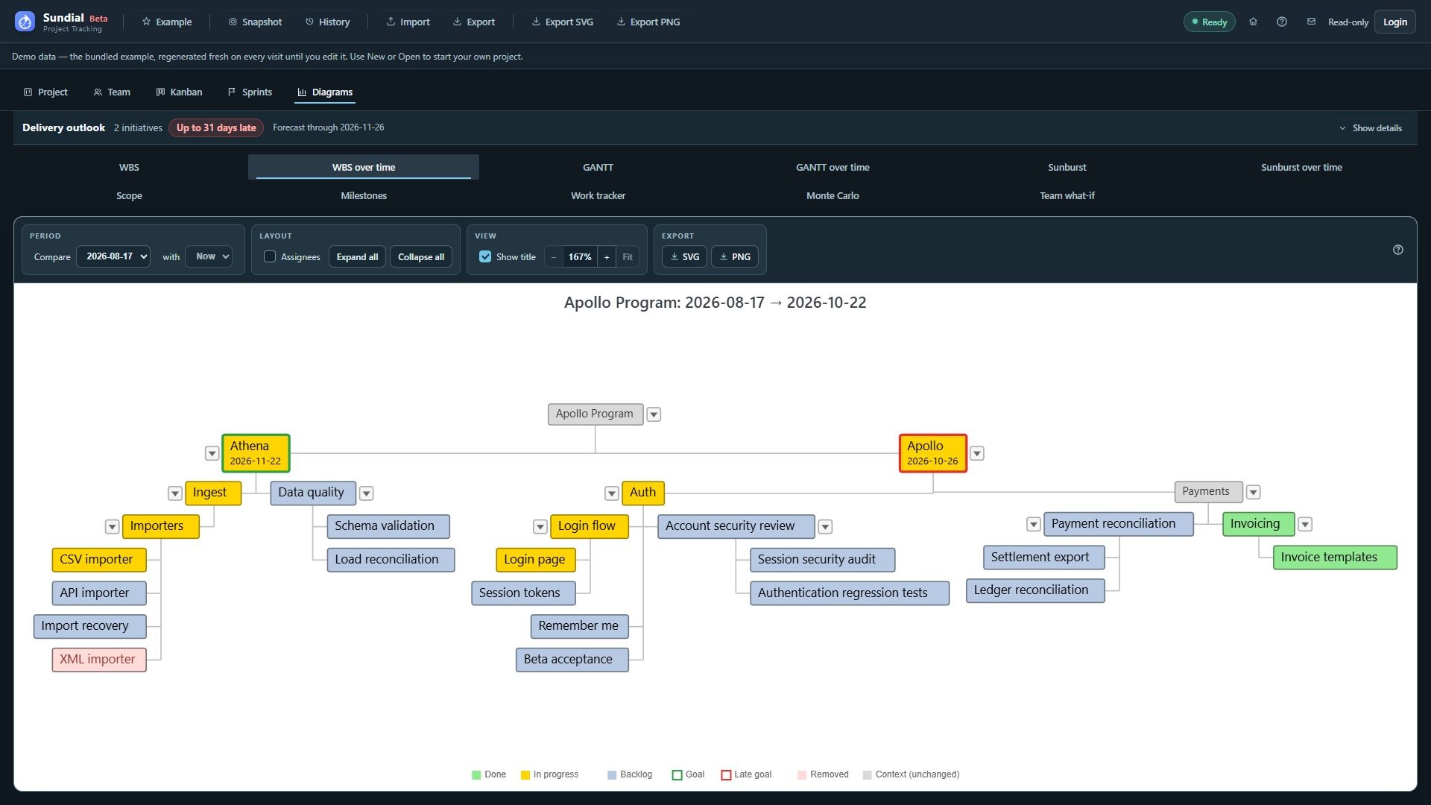Click the mail envelope icon
This screenshot has height=805, width=1431.
(x=1310, y=22)
